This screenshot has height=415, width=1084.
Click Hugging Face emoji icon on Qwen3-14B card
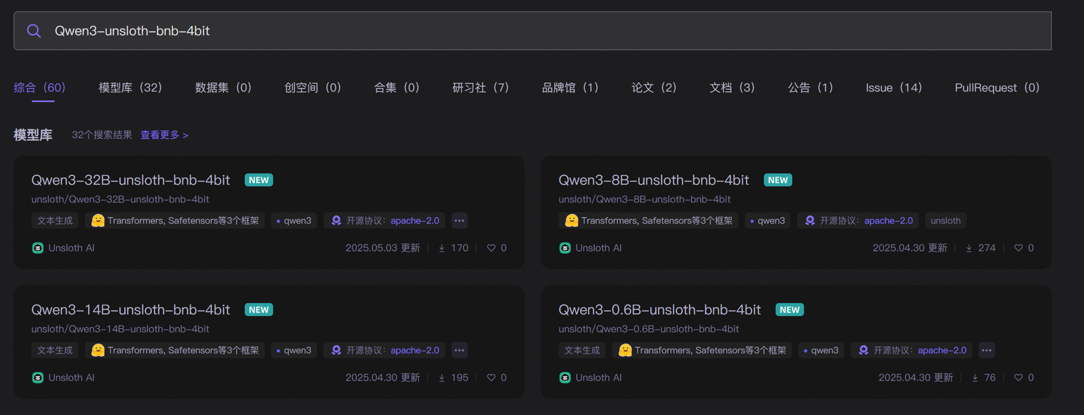coord(98,350)
